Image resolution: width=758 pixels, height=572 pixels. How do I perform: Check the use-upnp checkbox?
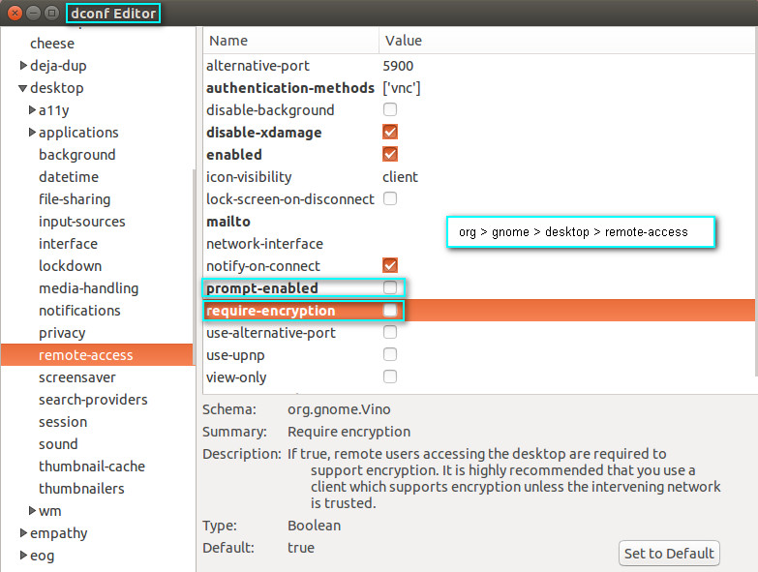390,354
